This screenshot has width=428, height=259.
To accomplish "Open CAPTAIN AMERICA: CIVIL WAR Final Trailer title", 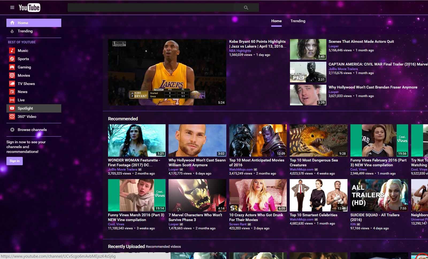I will [378, 64].
